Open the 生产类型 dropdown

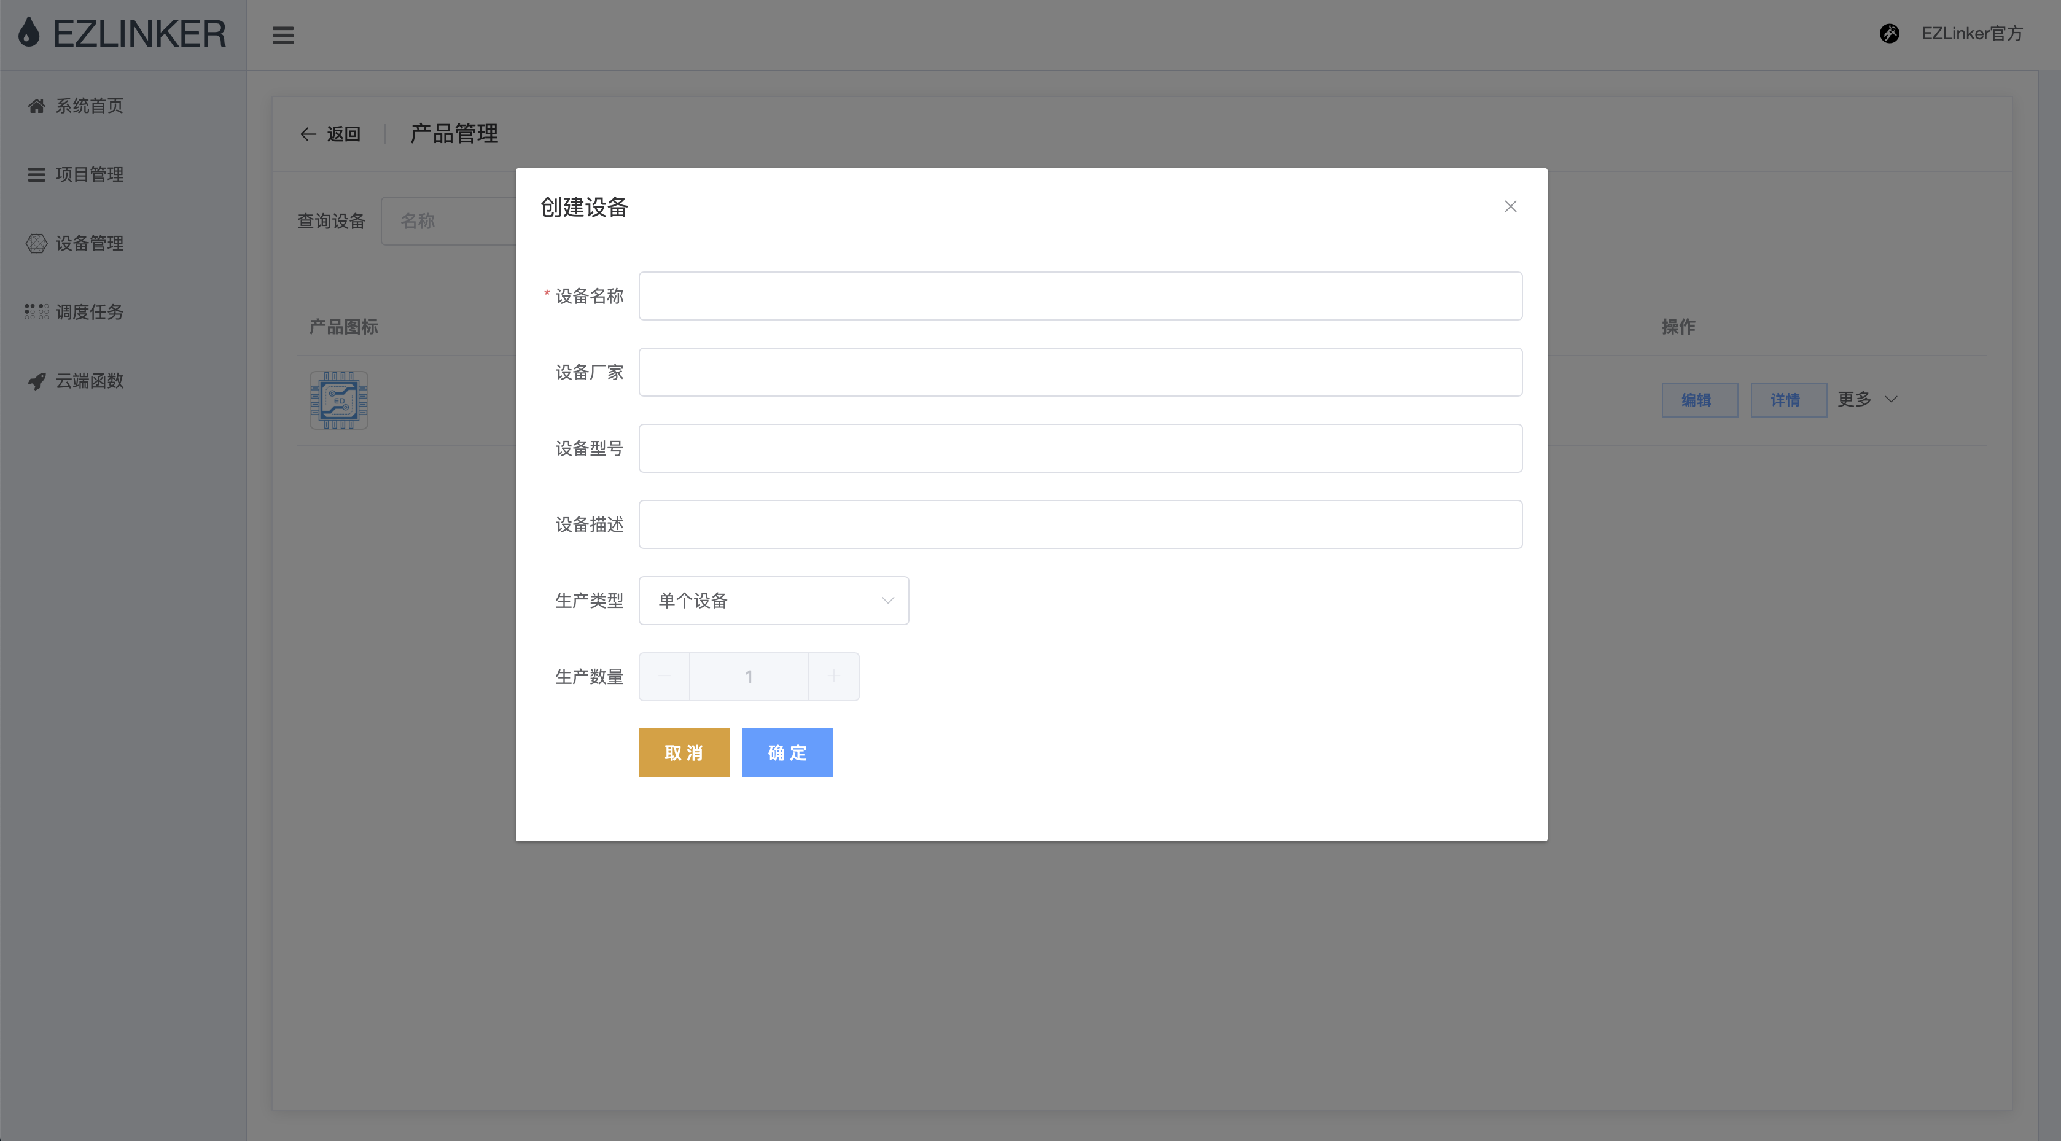click(x=773, y=600)
